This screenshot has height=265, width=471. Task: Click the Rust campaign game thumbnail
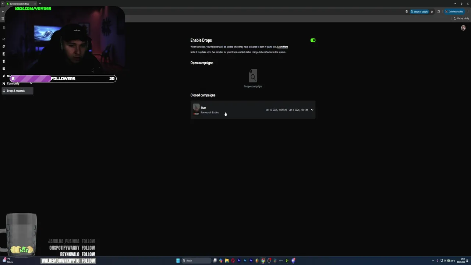click(x=196, y=110)
